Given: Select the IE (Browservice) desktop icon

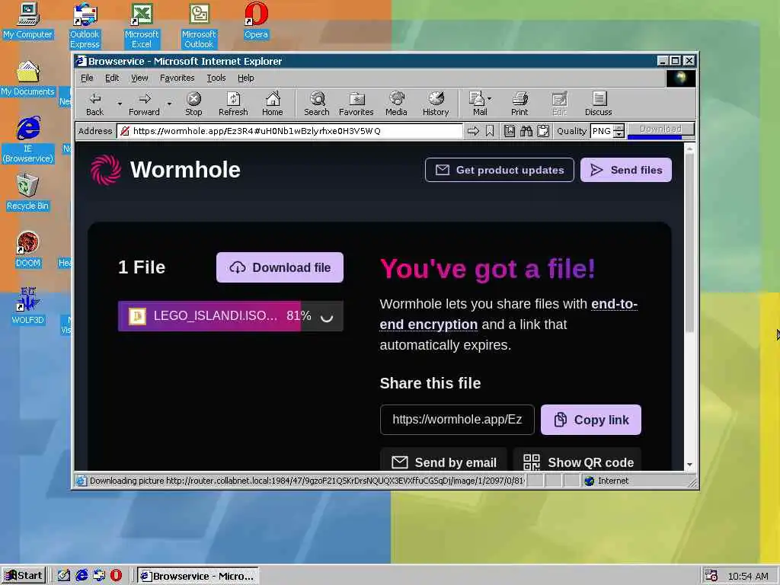Looking at the screenshot, I should click(x=28, y=140).
